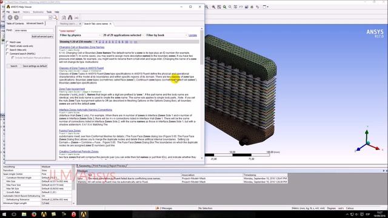388x218 pixels.
Task: Open the active ANSYS Help Viewer taskbar icon
Action: 84,214
